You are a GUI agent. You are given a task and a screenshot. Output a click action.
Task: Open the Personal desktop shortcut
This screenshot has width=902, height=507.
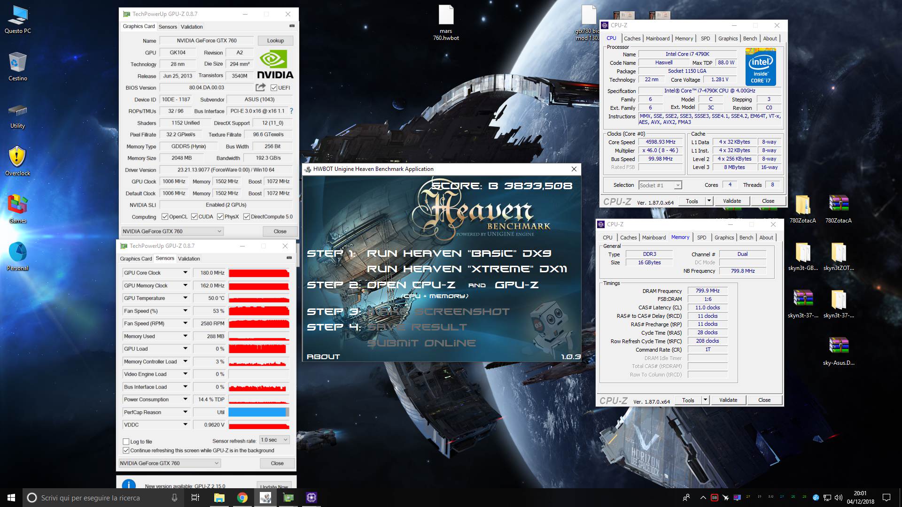click(18, 256)
